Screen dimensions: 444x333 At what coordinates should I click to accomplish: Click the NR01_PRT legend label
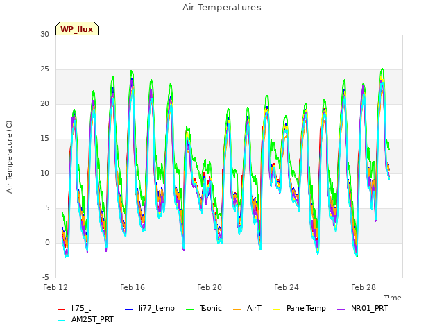370,308
